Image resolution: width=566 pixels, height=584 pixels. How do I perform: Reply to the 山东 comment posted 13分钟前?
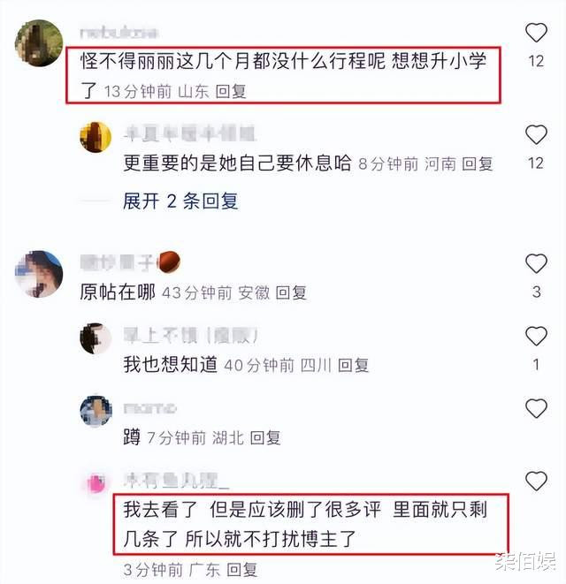[x=231, y=92]
